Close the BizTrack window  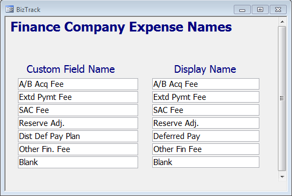click(x=278, y=10)
